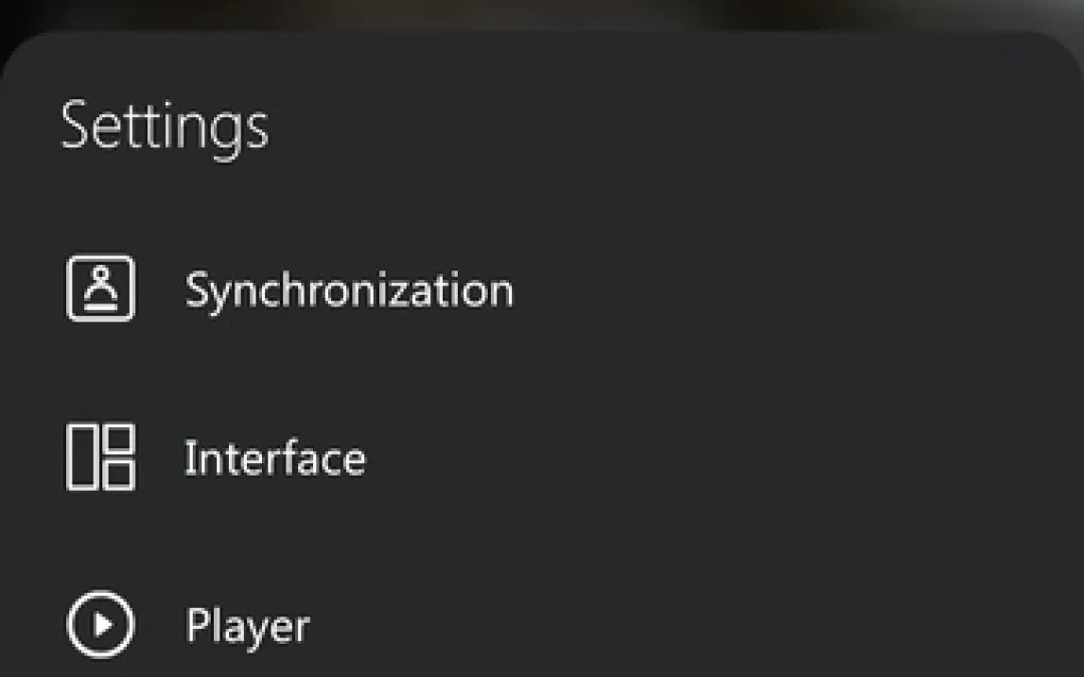Click the Synchronization account icon

[100, 288]
